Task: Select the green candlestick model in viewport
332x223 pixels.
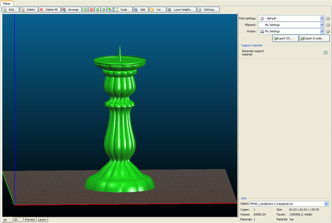Action: click(x=120, y=130)
